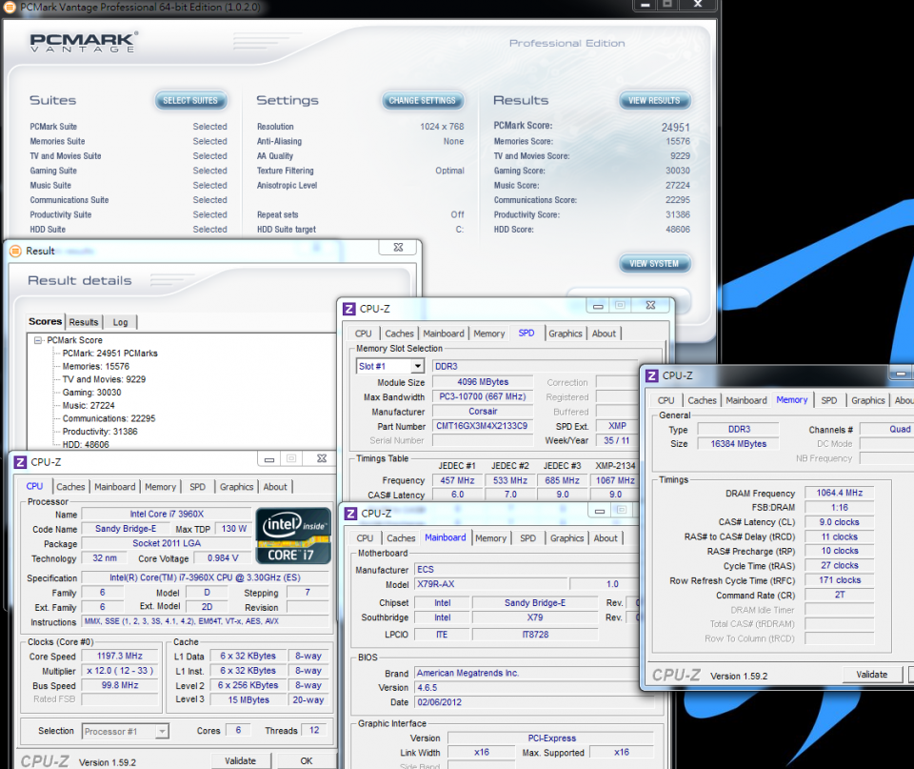Click the CPU-Z icon on the ECS motherboard window
The height and width of the screenshot is (769, 914).
349,514
